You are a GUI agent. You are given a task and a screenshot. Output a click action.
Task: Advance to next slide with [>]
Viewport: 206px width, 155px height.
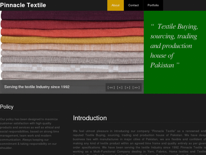[128, 88]
